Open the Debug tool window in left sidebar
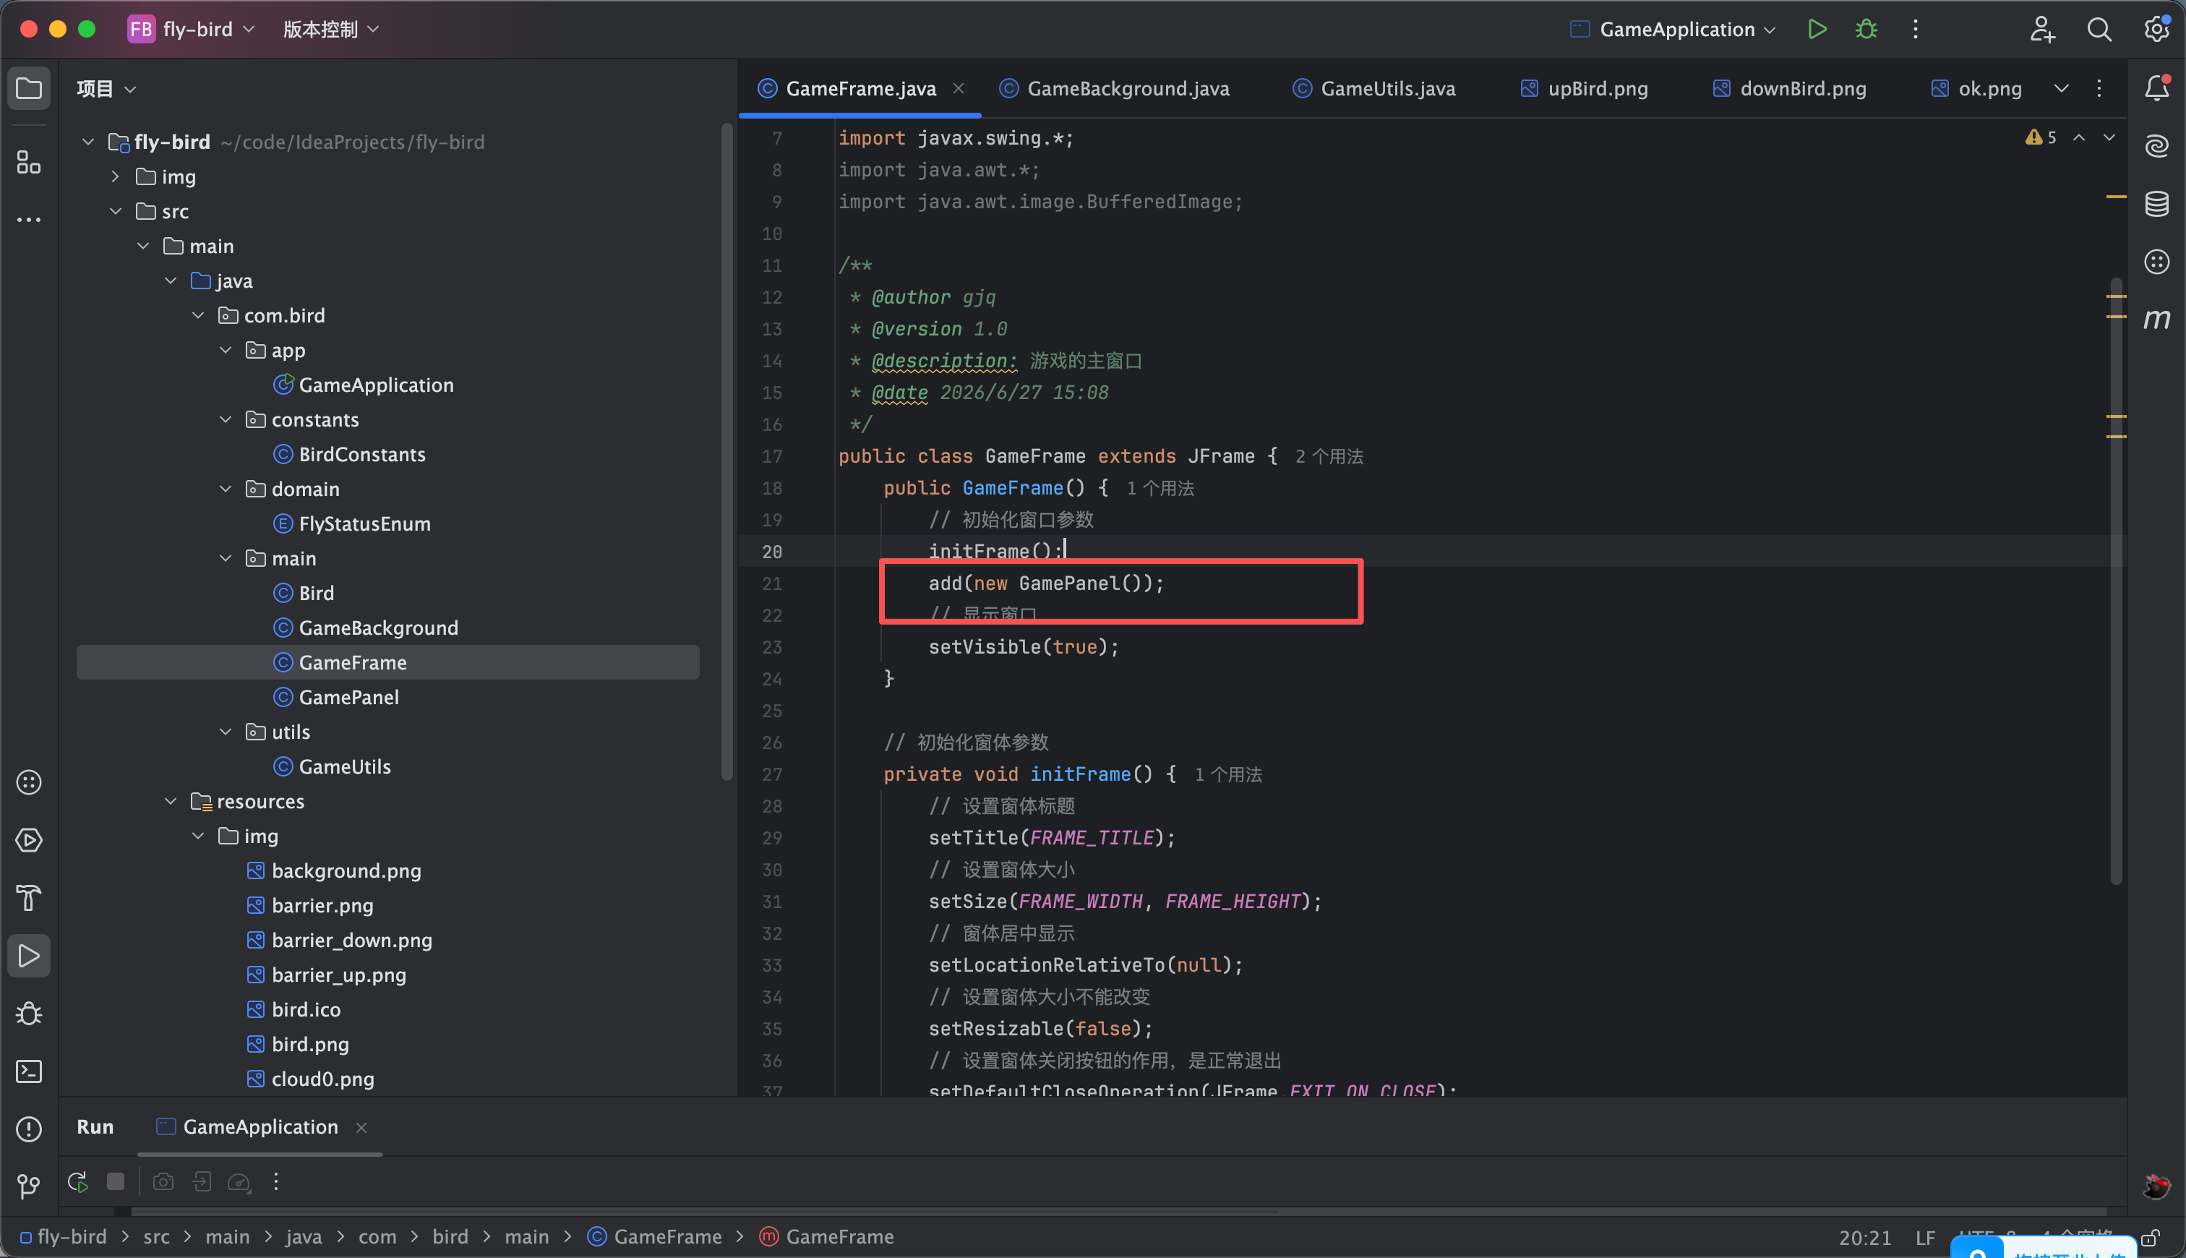 pyautogui.click(x=30, y=1014)
